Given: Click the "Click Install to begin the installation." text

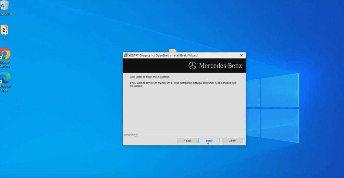Looking at the screenshot, I should [x=150, y=77].
